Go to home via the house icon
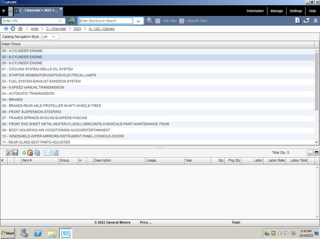 (x=20, y=29)
